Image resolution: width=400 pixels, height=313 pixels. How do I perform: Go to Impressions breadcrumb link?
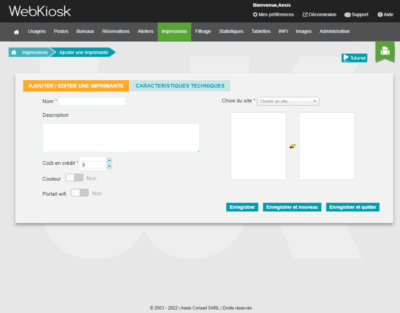34,52
